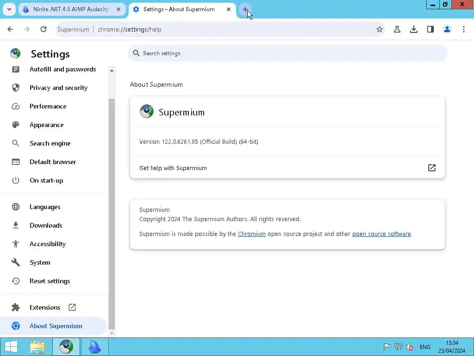Open the Chrome Labs flask icon
The width and height of the screenshot is (474, 356).
point(397,29)
